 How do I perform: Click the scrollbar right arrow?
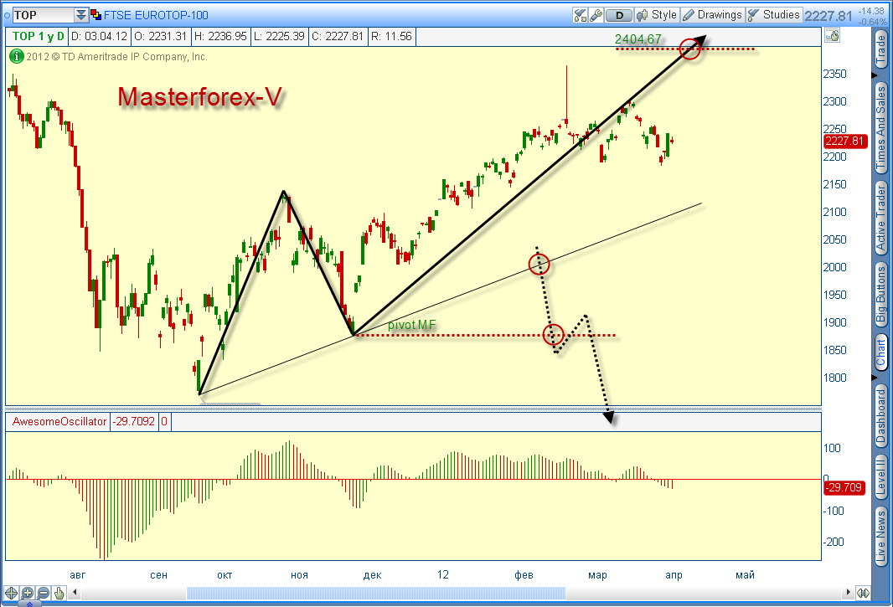coord(848,593)
